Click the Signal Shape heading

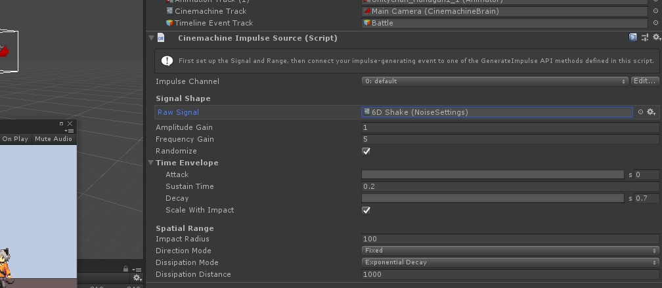coord(183,98)
